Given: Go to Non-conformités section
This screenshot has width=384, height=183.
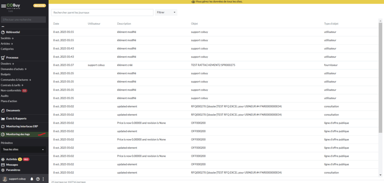Looking at the screenshot, I should coord(10,90).
